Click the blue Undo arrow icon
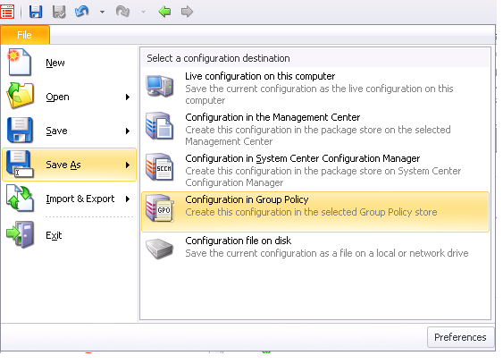Viewport: 503px width, 364px height. click(x=81, y=12)
